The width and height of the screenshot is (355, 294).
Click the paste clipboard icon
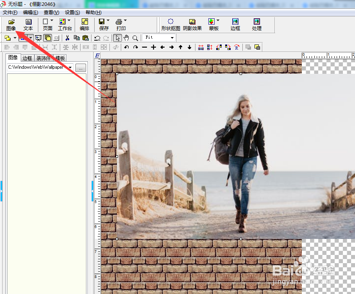point(85,38)
